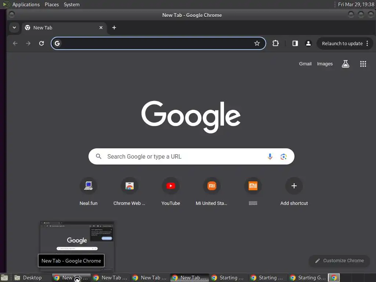The image size is (376, 282).
Task: Switch to the second New Tab taskbar window
Action: coord(111,278)
